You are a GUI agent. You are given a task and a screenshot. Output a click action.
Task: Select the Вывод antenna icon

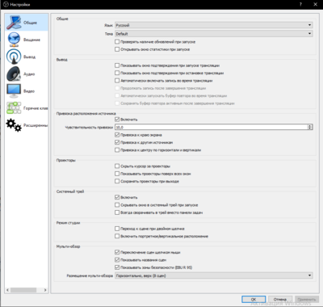click(x=14, y=57)
